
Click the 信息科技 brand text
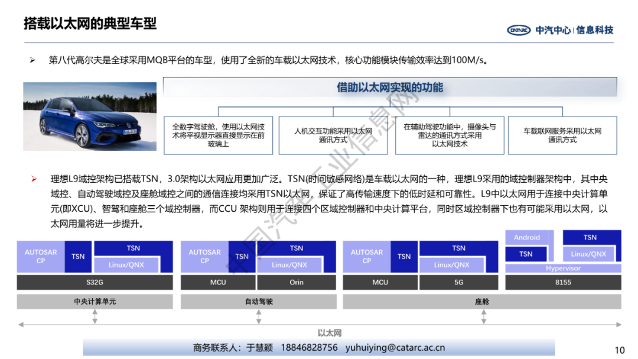point(595,30)
